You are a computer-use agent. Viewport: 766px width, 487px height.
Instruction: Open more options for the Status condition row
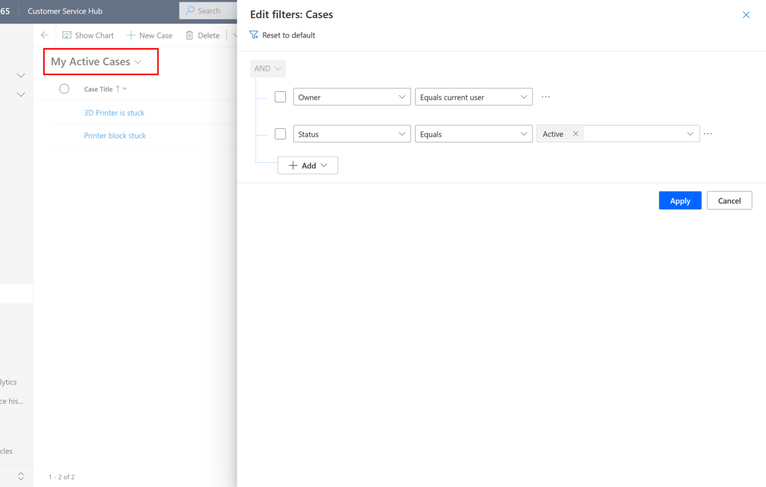click(708, 133)
